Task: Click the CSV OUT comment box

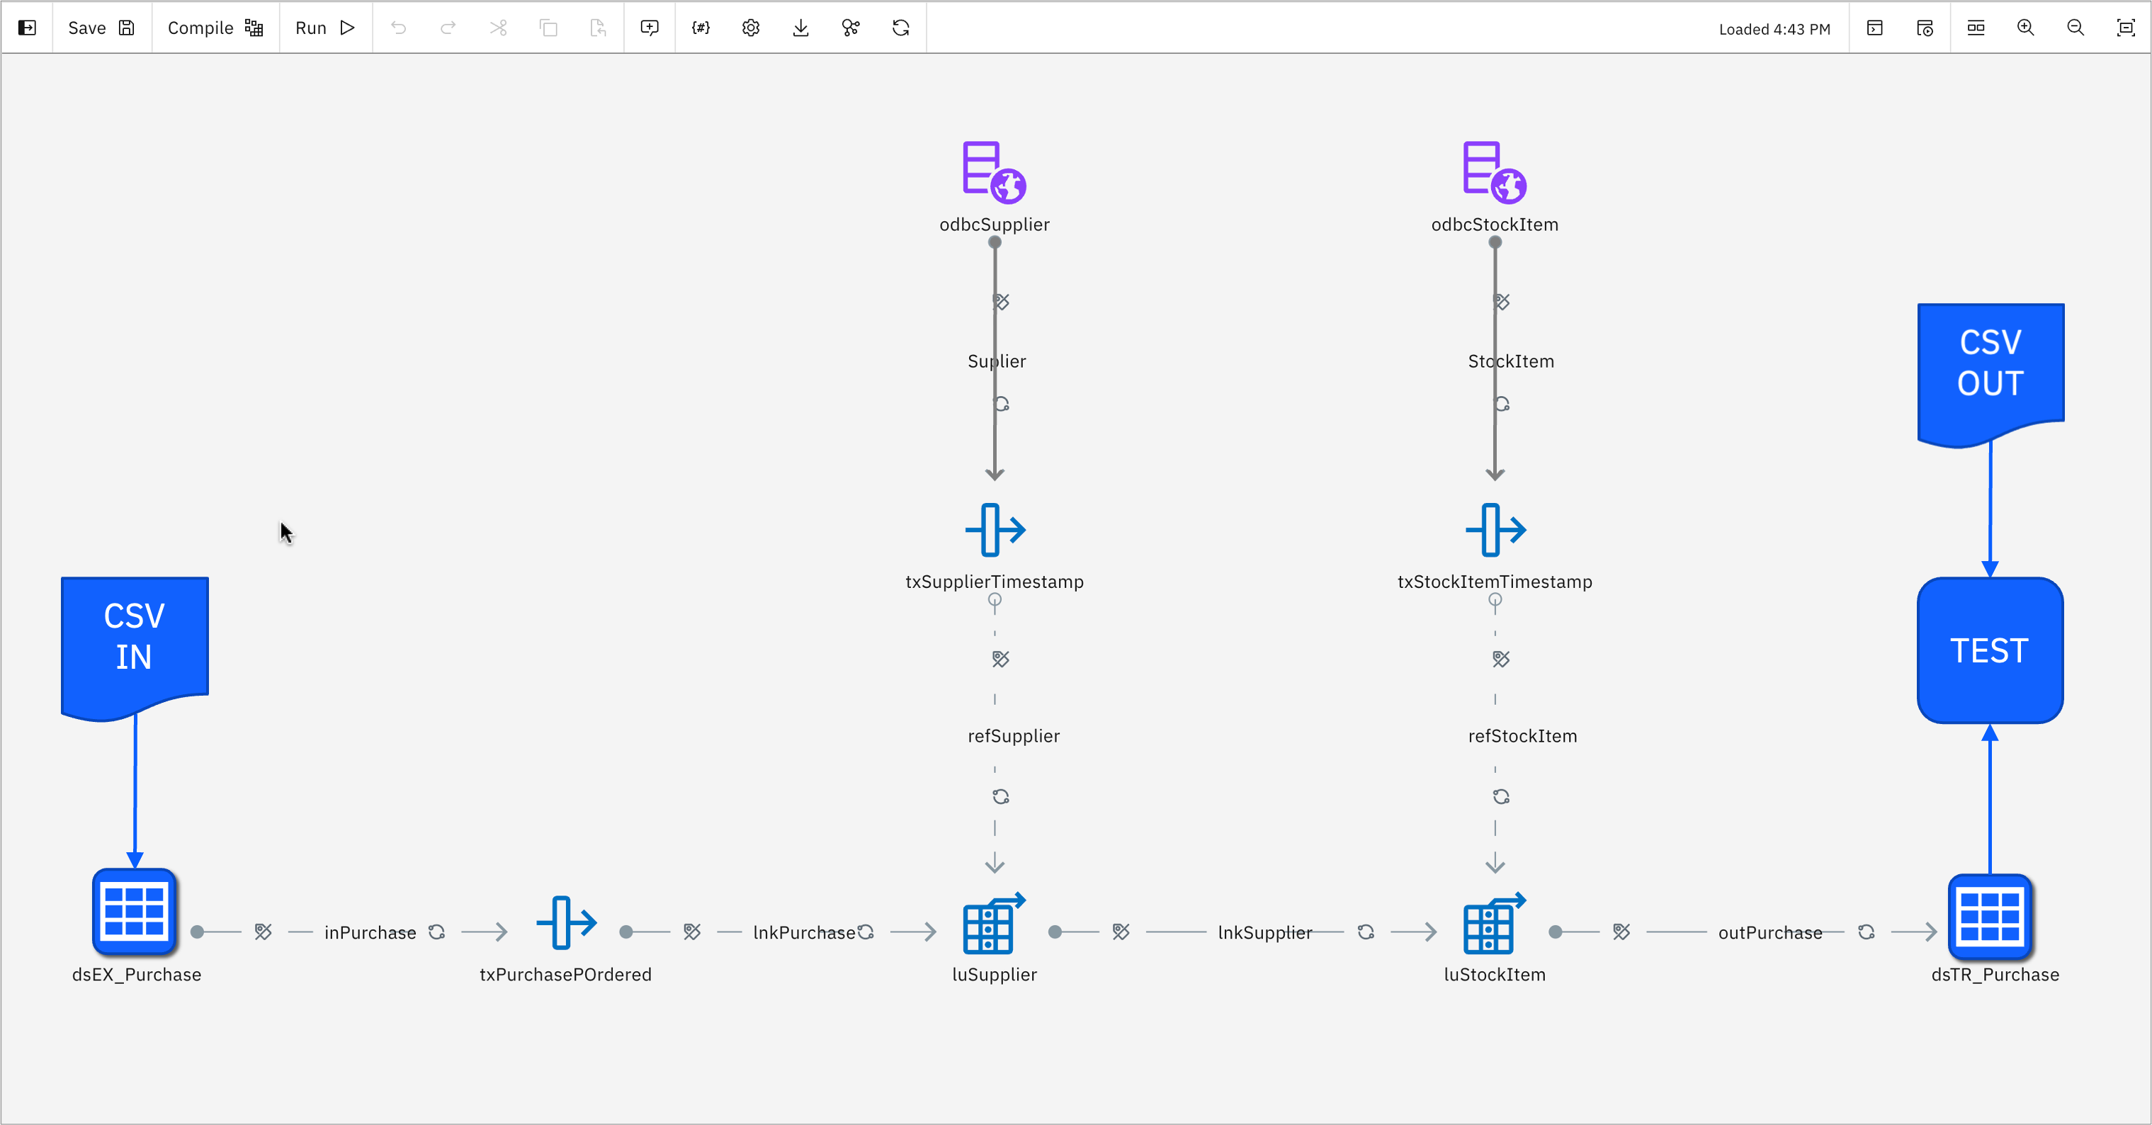Action: tap(1990, 368)
